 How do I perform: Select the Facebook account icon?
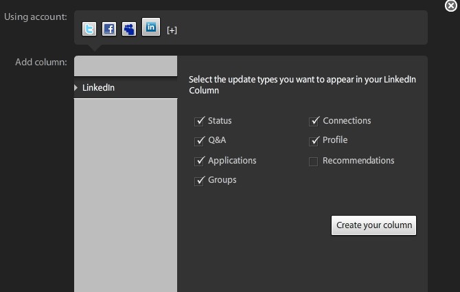(109, 29)
